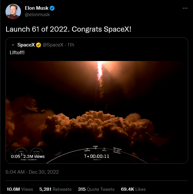This screenshot has width=193, height=194.
Task: Open the @elonmusk handle link
Action: [x=37, y=15]
